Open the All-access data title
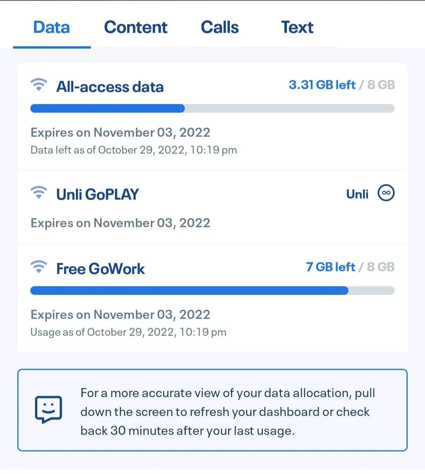The image size is (425, 474). click(x=110, y=87)
